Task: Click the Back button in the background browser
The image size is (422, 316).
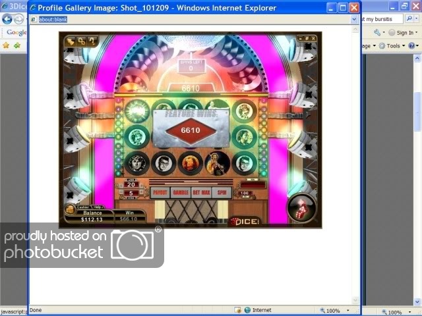Action: (x=7, y=19)
